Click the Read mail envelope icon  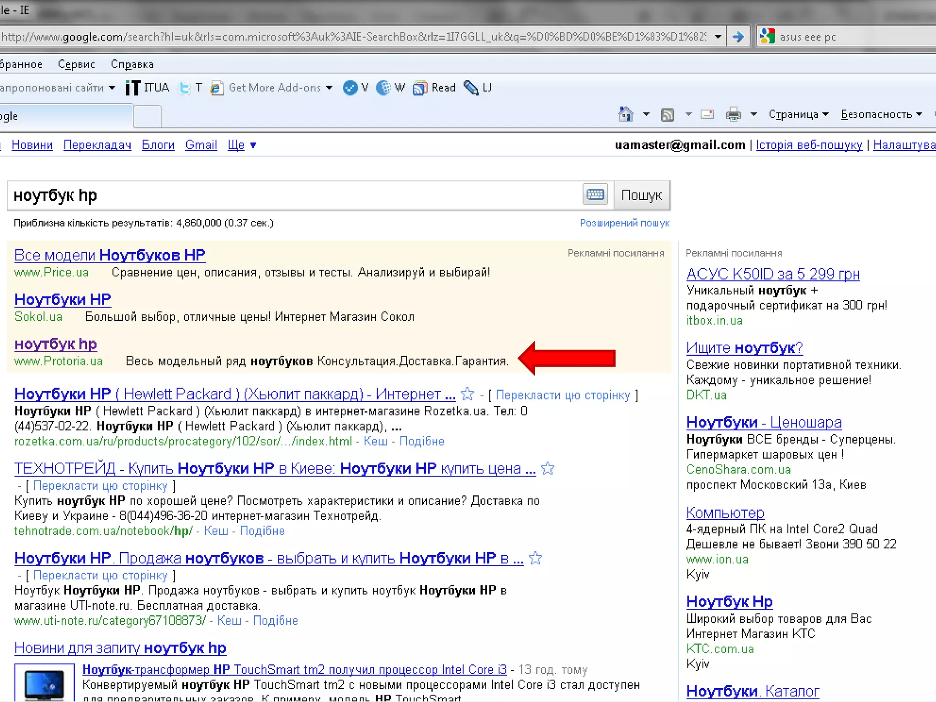pos(707,114)
